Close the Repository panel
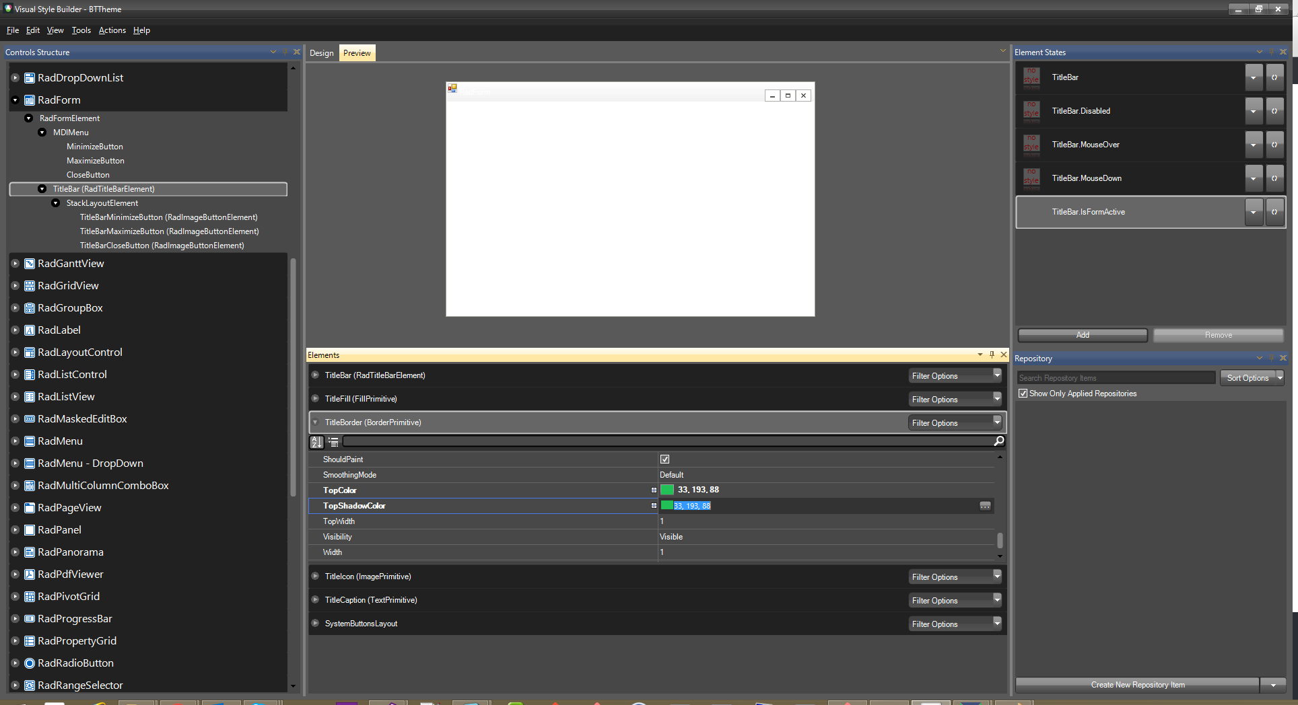This screenshot has width=1298, height=705. click(x=1283, y=358)
